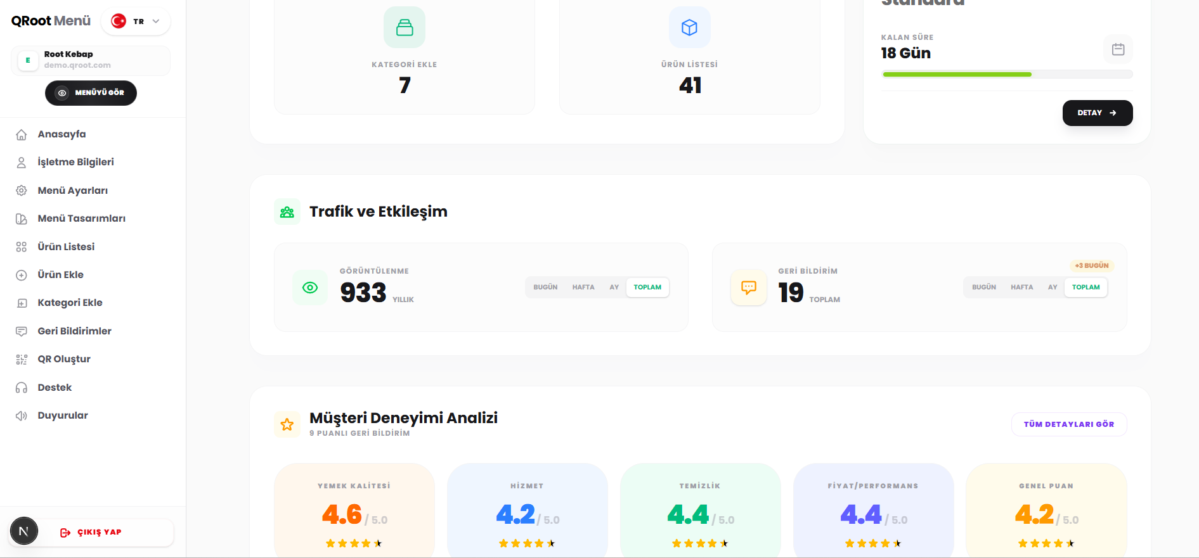Select Ay filter for Geri Bildirim

click(x=1053, y=288)
